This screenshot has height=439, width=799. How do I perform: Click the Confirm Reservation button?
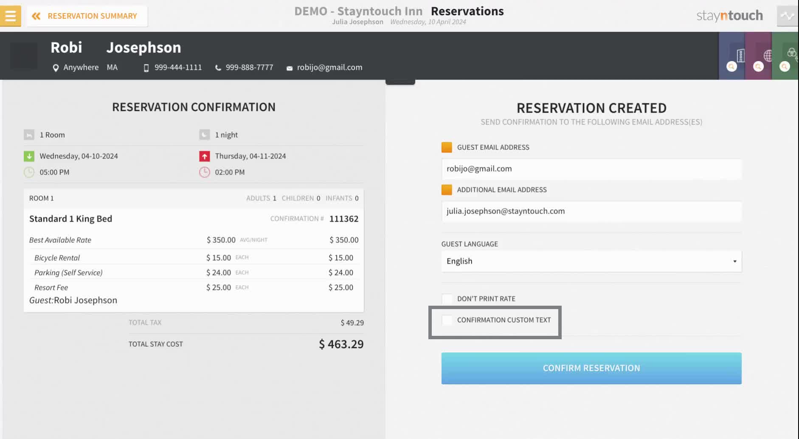[591, 368]
